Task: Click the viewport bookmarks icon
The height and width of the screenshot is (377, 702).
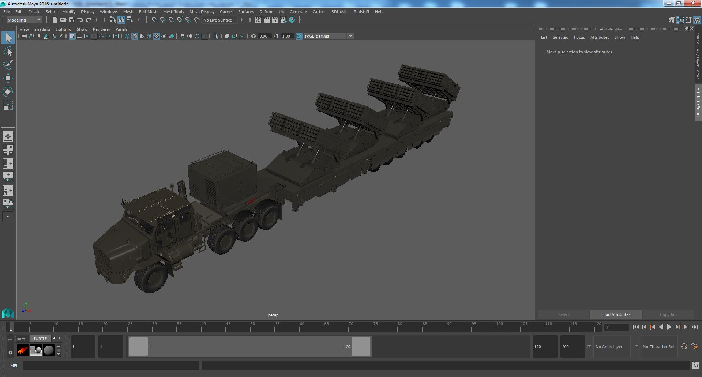Action: (39, 36)
